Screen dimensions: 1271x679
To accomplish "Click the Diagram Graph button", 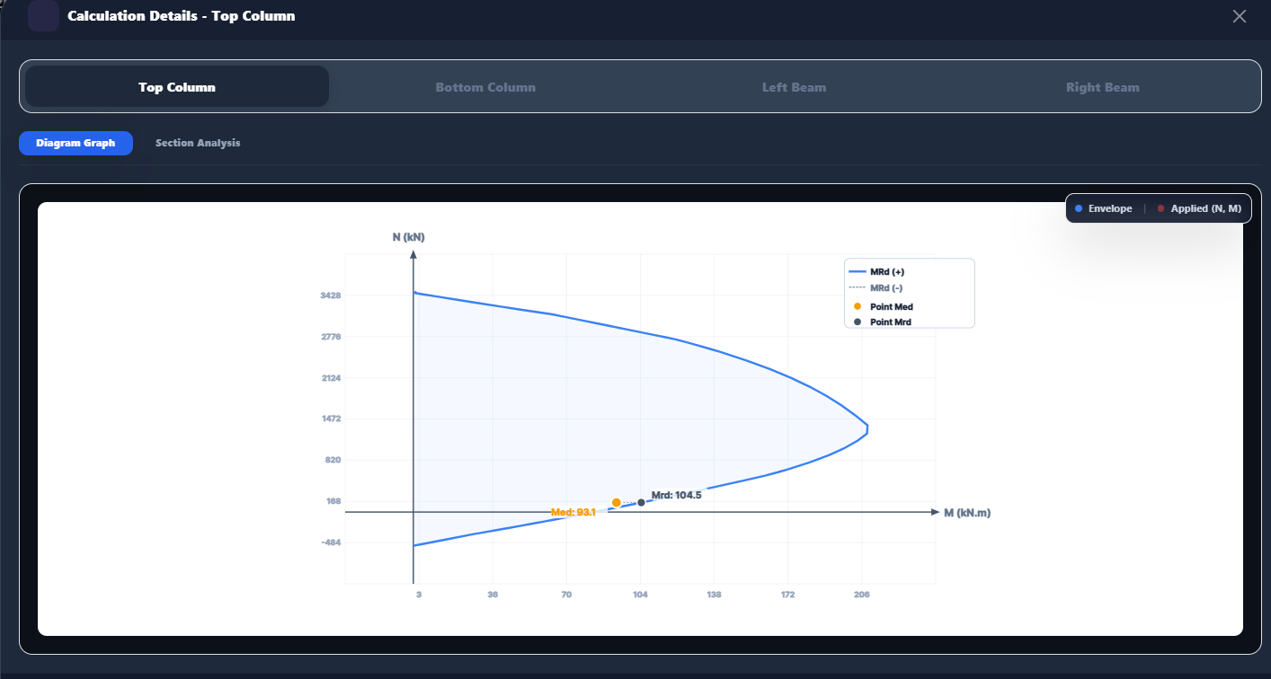I will pyautogui.click(x=76, y=143).
